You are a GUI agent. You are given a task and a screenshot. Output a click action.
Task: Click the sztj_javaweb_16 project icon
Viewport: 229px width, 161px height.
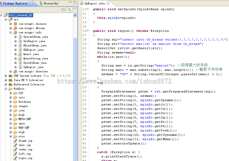(6, 15)
